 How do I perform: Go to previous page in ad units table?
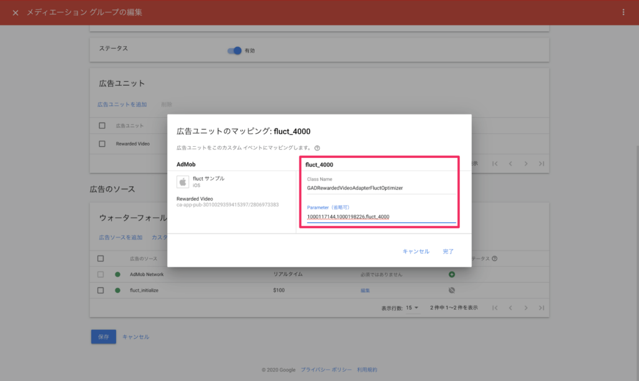click(510, 164)
